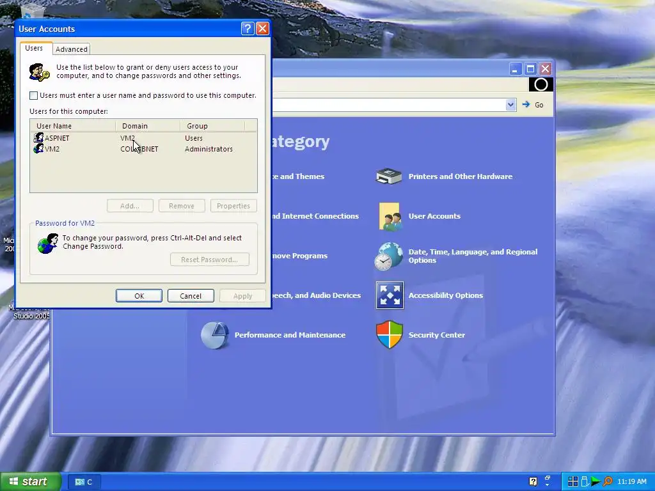Open user Properties button
Screen dimensions: 655x491
(233, 206)
